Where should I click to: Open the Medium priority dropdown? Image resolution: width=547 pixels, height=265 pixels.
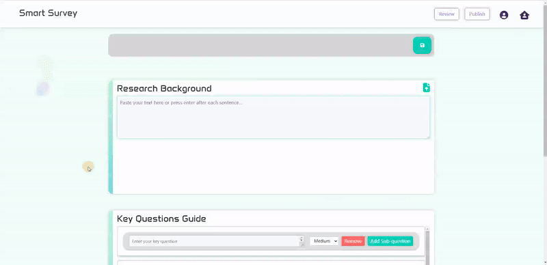tap(324, 241)
